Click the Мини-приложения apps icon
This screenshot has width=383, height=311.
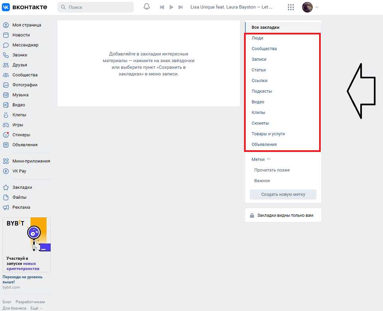point(6,161)
